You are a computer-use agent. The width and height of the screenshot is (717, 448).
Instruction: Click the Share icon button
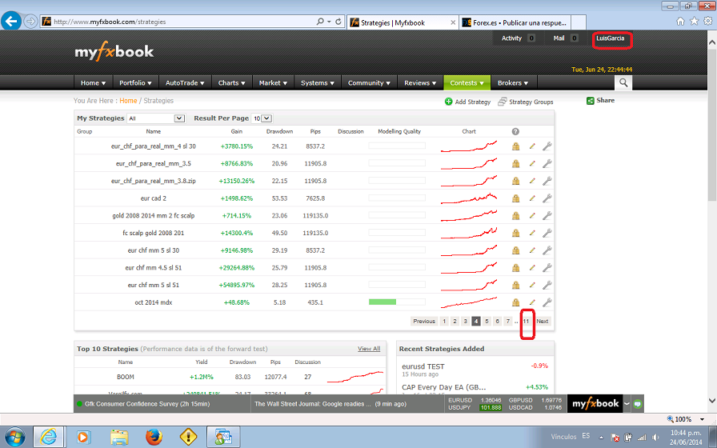(591, 101)
